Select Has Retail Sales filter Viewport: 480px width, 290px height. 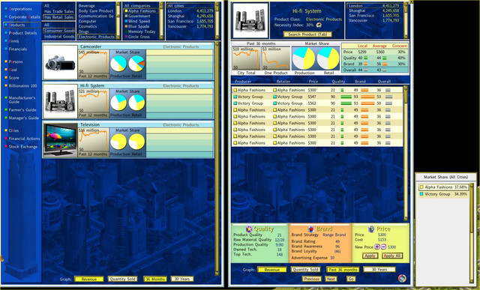tap(58, 17)
